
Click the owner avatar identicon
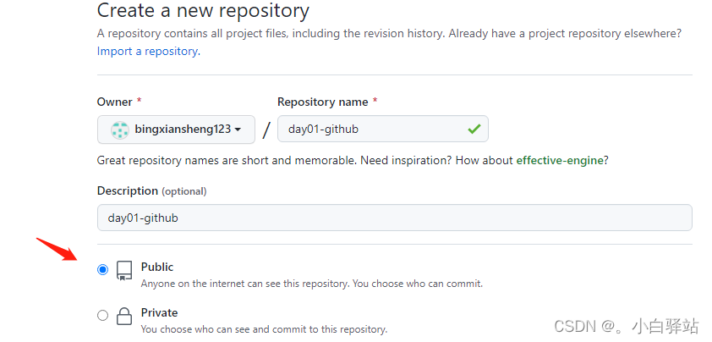pyautogui.click(x=120, y=130)
